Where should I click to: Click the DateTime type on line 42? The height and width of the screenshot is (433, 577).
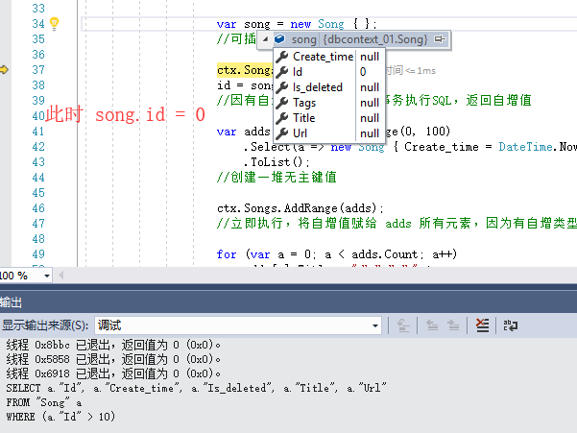[x=525, y=147]
